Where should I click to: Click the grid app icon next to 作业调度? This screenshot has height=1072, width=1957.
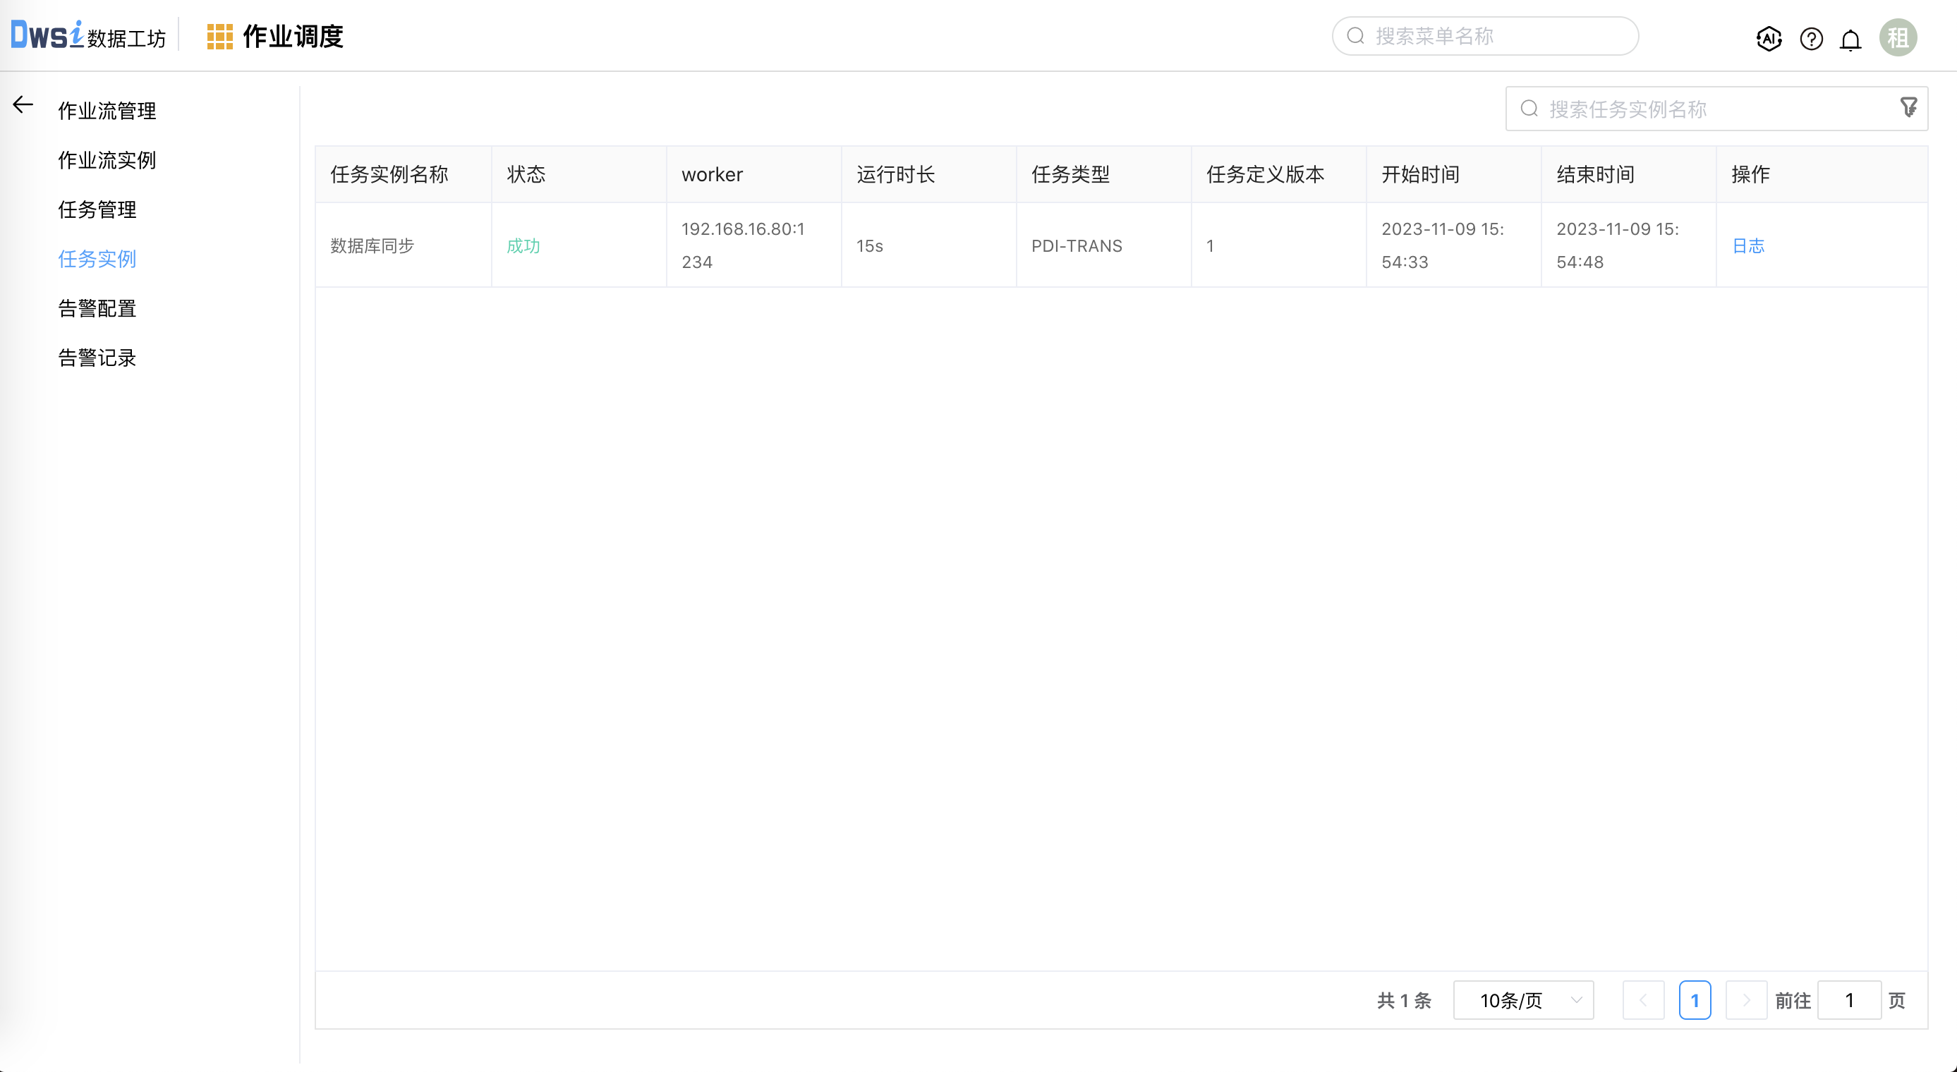(219, 36)
